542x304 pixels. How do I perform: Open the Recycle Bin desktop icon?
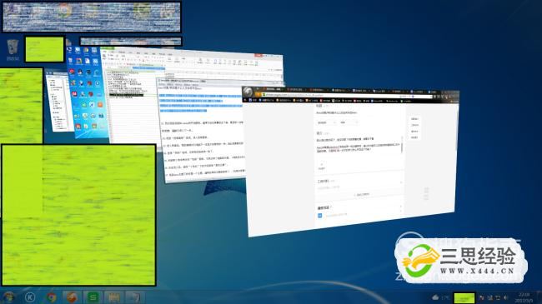13,49
